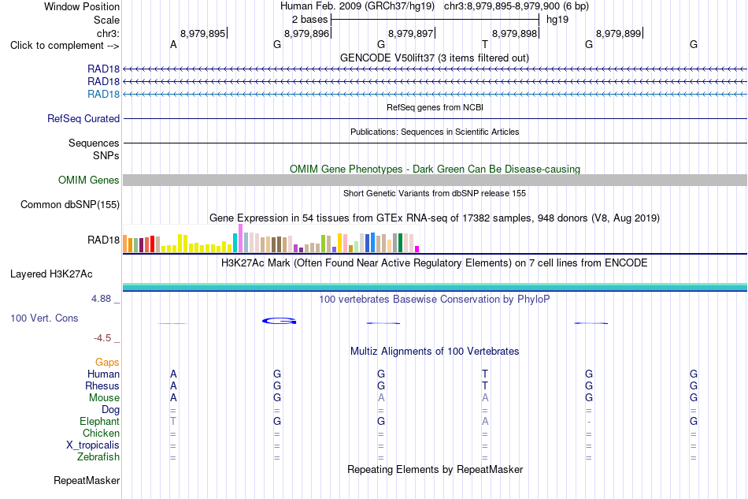Image resolution: width=748 pixels, height=499 pixels.
Task: Click the green OMIM Gene Phenotypes title
Action: 435,169
